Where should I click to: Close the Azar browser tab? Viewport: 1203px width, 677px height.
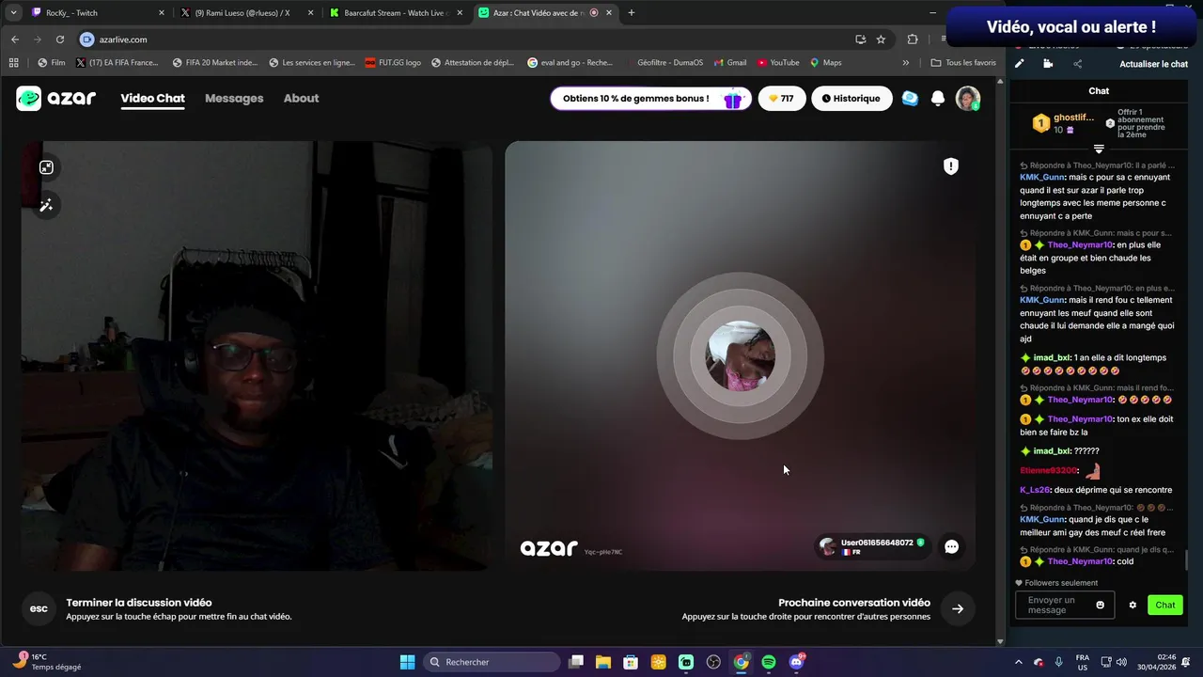(609, 13)
